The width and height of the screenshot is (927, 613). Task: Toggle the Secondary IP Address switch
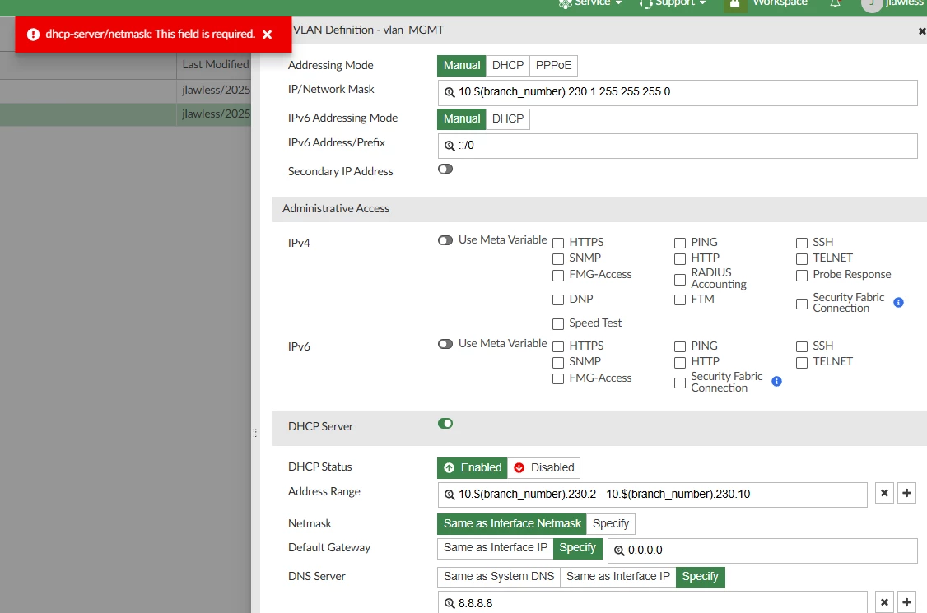click(x=445, y=169)
